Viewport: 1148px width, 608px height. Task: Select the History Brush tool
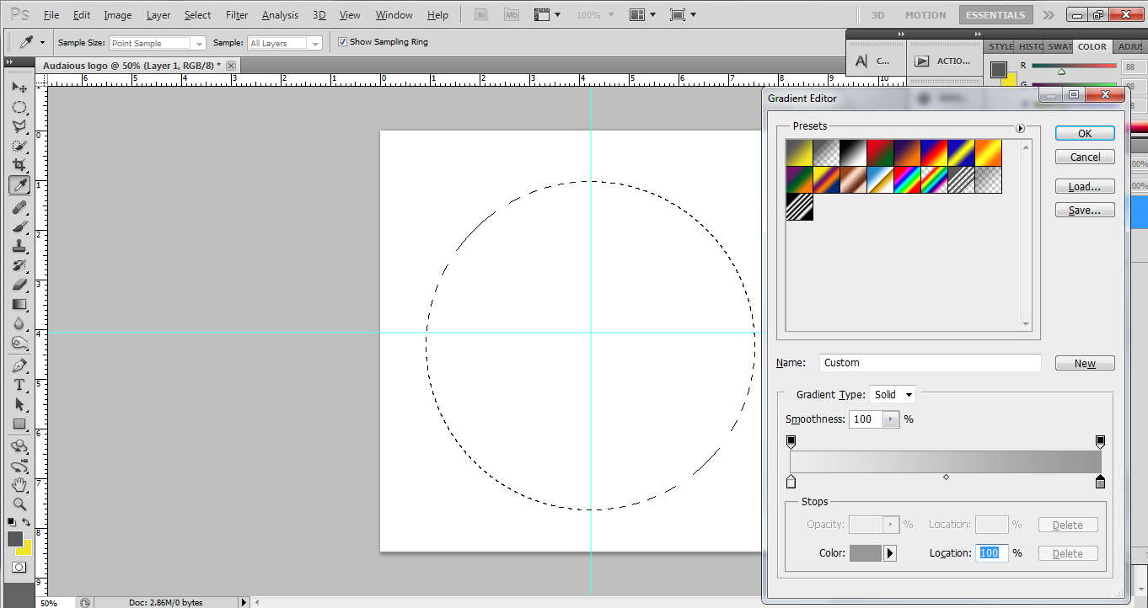19,265
